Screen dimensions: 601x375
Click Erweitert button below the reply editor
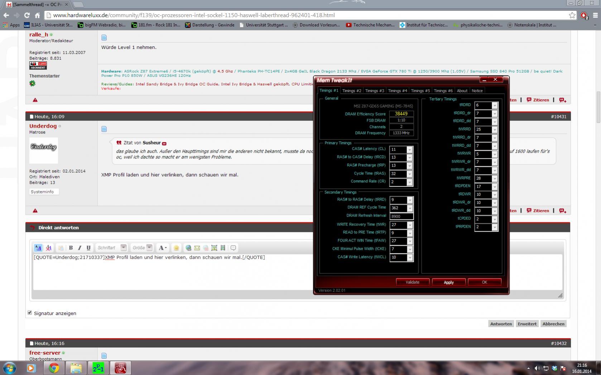(x=527, y=324)
